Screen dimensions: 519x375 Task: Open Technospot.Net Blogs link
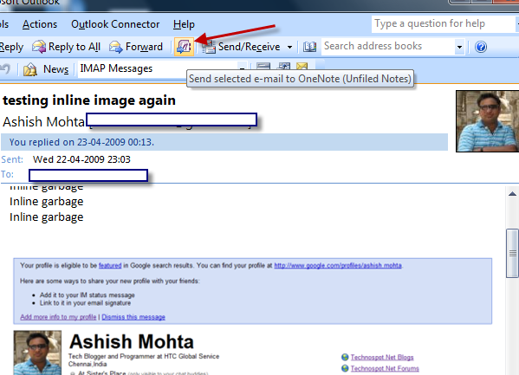point(382,357)
